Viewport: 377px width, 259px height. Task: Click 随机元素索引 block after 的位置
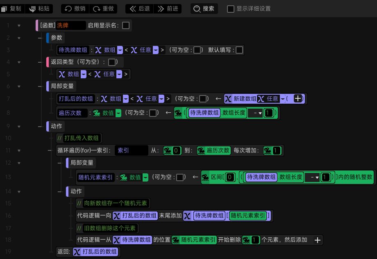coord(194,240)
